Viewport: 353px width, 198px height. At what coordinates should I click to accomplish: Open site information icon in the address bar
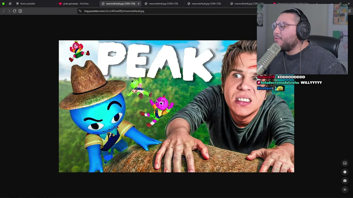coord(80,11)
